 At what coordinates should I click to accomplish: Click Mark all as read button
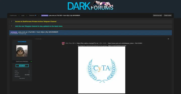click(157, 16)
